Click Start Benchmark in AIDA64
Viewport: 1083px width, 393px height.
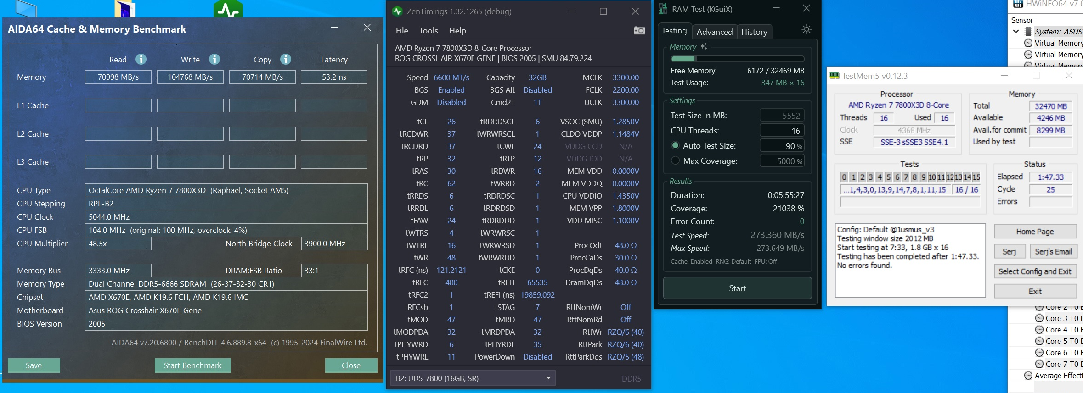tap(193, 365)
